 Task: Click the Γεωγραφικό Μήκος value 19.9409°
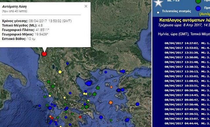[x=41, y=34]
